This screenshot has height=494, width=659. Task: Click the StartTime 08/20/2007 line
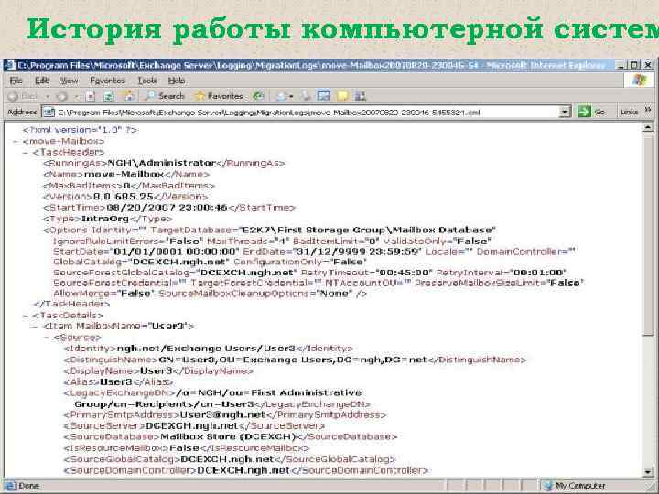pyautogui.click(x=169, y=208)
